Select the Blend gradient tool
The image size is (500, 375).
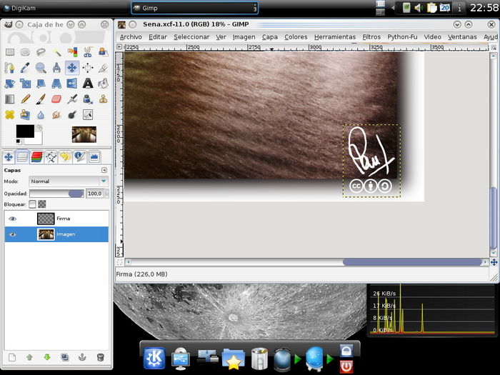point(9,99)
